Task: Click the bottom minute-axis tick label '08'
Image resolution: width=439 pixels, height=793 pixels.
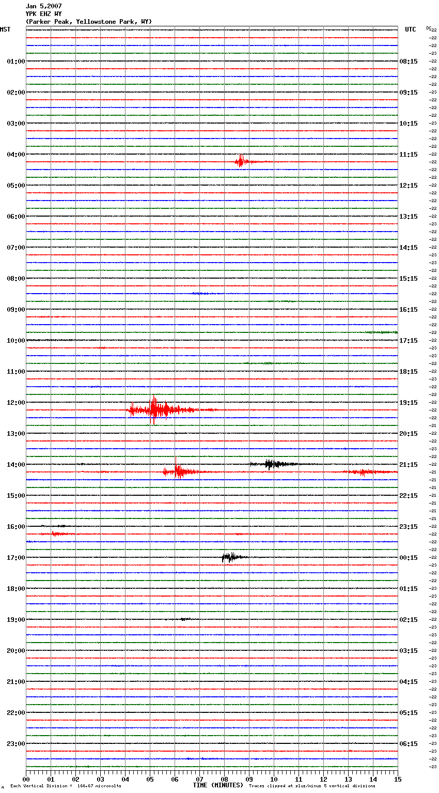Action: click(x=224, y=779)
